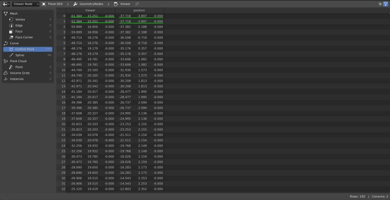Image resolution: width=390 pixels, height=200 pixels.
Task: Select the Face domain
Action: (28, 32)
